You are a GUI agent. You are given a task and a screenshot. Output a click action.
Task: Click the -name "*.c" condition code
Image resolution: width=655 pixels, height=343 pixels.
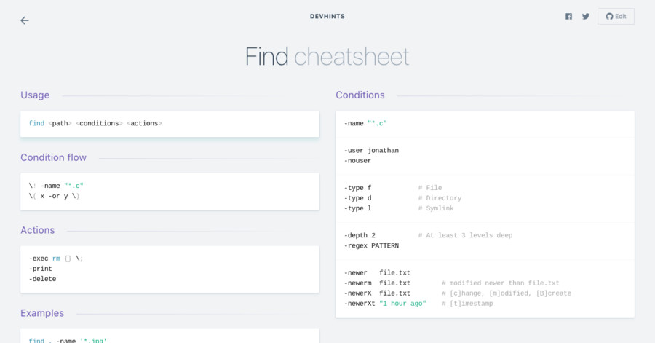[365, 124]
